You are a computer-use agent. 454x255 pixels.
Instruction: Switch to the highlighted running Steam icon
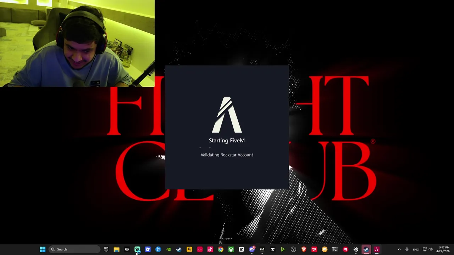[x=366, y=249]
